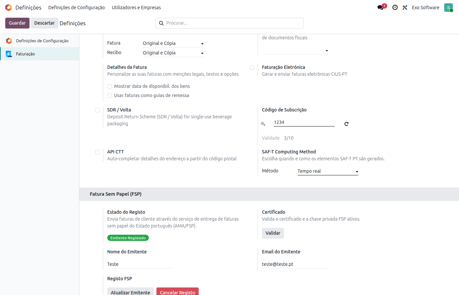Image resolution: width=459 pixels, height=295 pixels.
Task: Click Definições de Configuração sidebar icon
Action: [9, 41]
